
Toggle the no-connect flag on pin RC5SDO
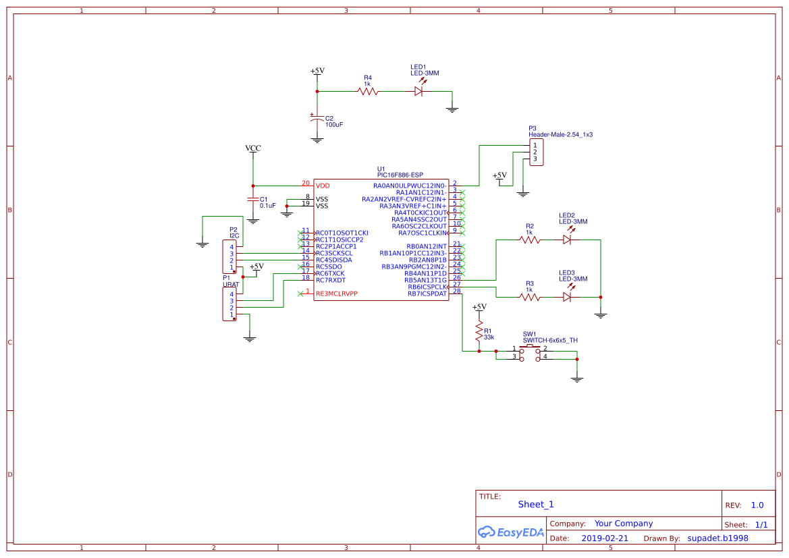tap(300, 267)
